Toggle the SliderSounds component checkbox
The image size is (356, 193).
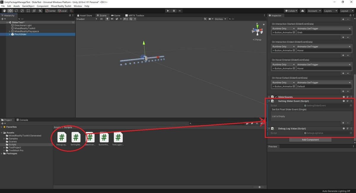[x=276, y=97]
